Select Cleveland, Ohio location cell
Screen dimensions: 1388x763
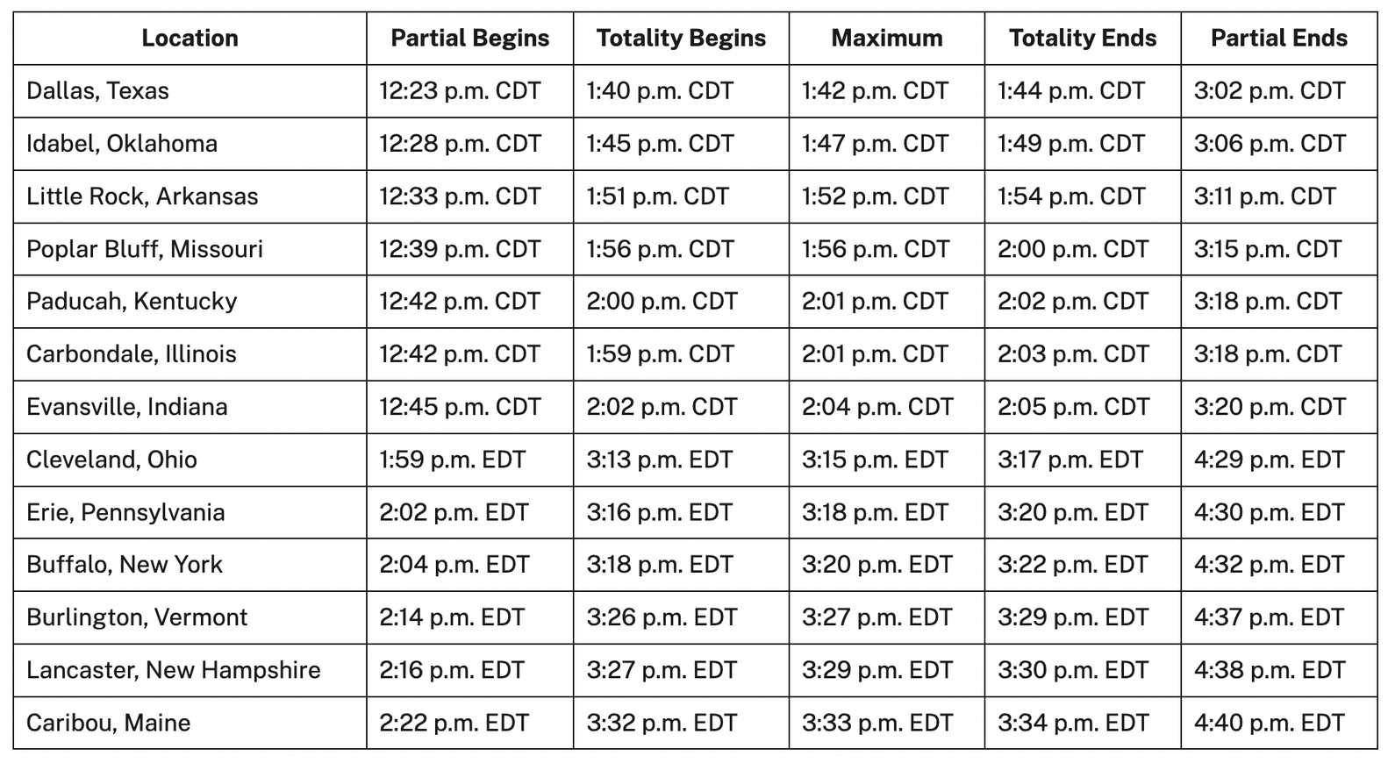pos(190,460)
